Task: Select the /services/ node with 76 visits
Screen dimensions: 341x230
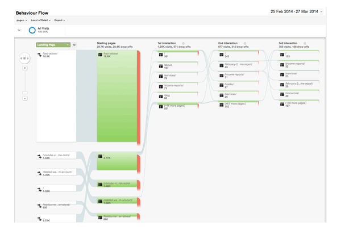Action: 178,76
